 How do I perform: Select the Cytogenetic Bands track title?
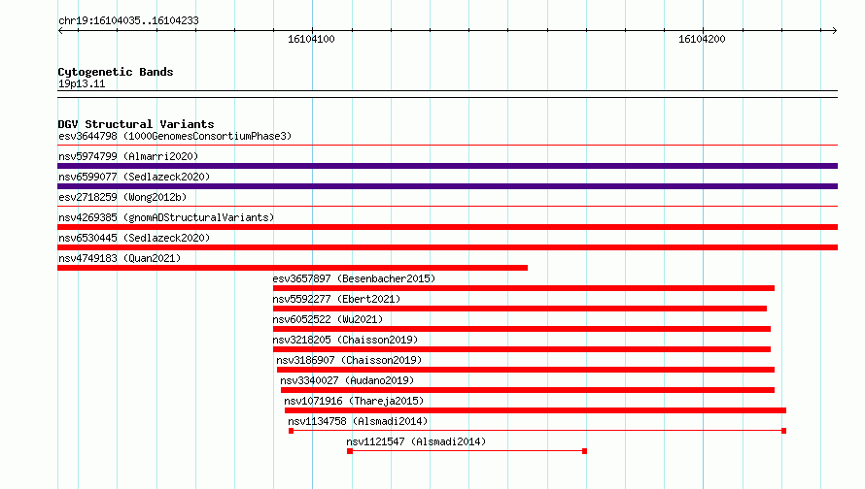tap(116, 72)
